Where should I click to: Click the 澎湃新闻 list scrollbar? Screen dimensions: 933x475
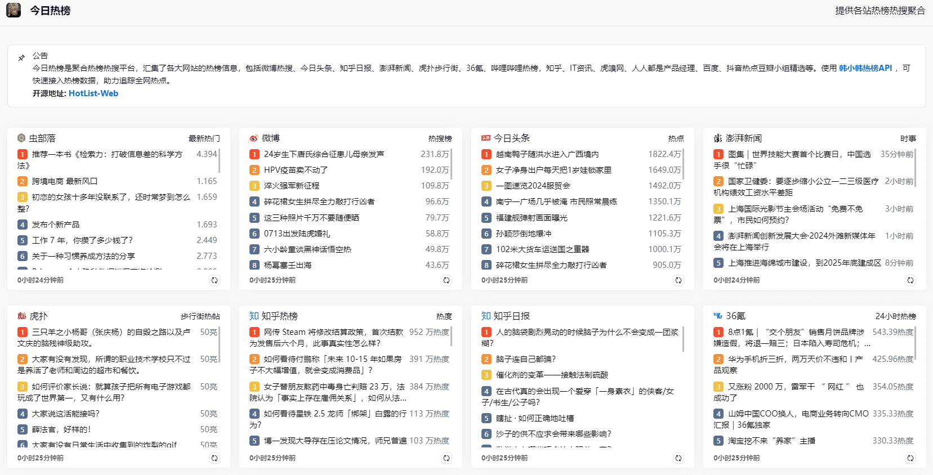pyautogui.click(x=915, y=168)
